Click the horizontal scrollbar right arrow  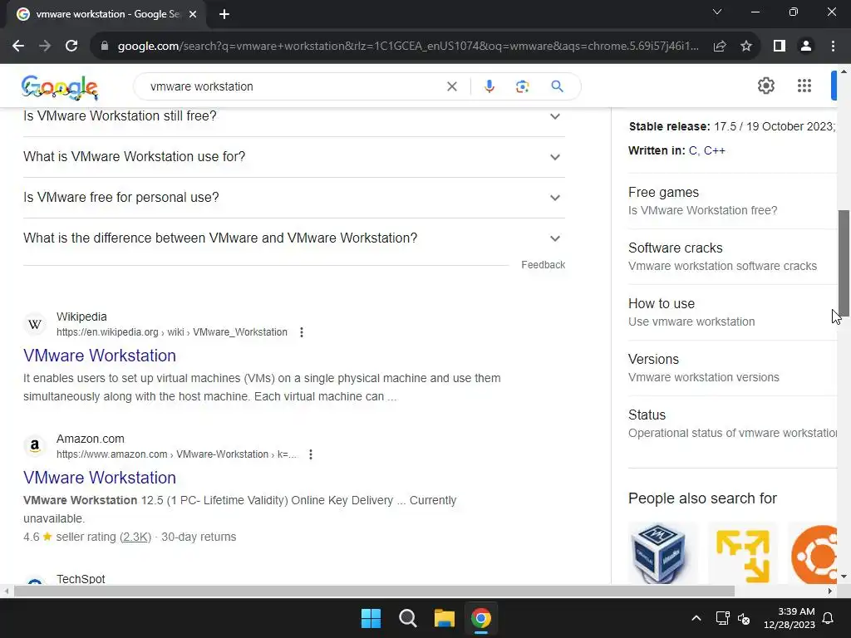click(830, 591)
